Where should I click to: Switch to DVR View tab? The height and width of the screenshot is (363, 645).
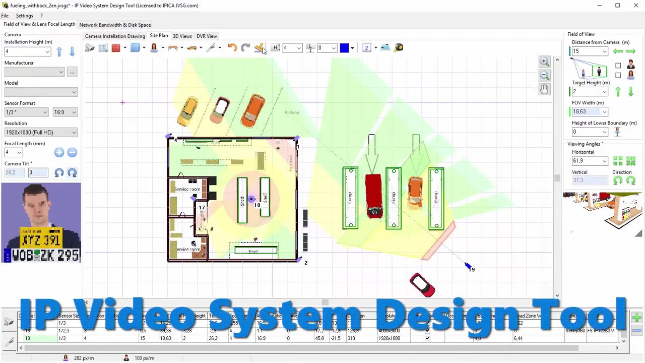207,36
